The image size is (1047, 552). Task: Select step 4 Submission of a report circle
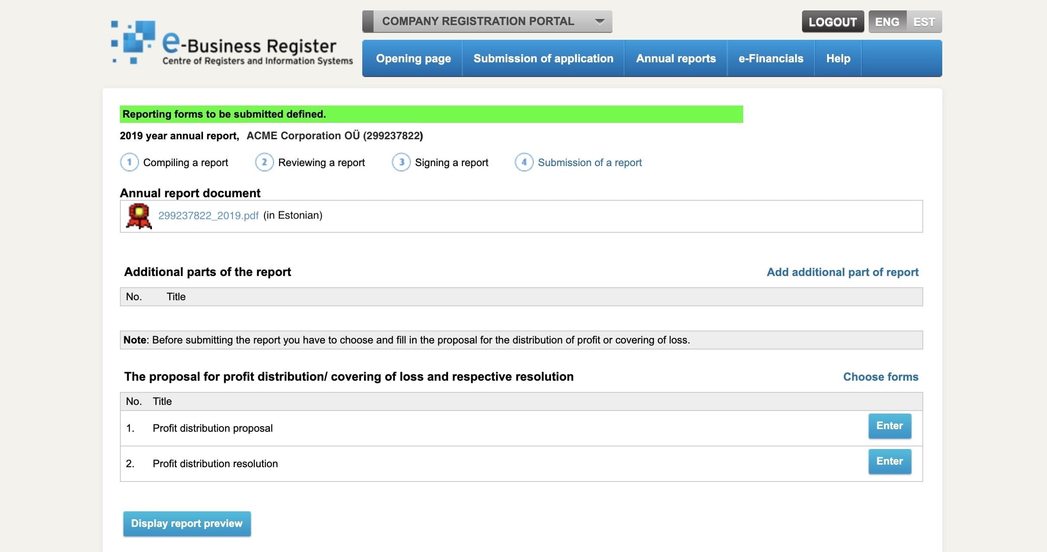524,162
